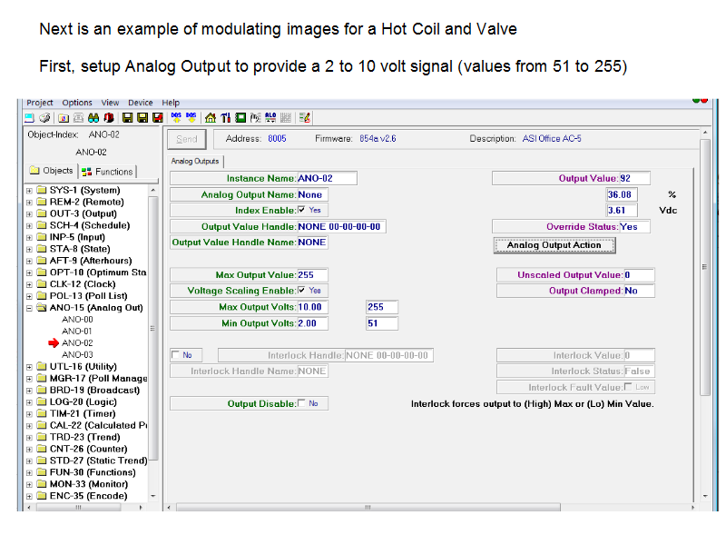The image size is (726, 545).
Task: Expand the LOG-20 (Logic) tree node
Action: click(x=29, y=402)
